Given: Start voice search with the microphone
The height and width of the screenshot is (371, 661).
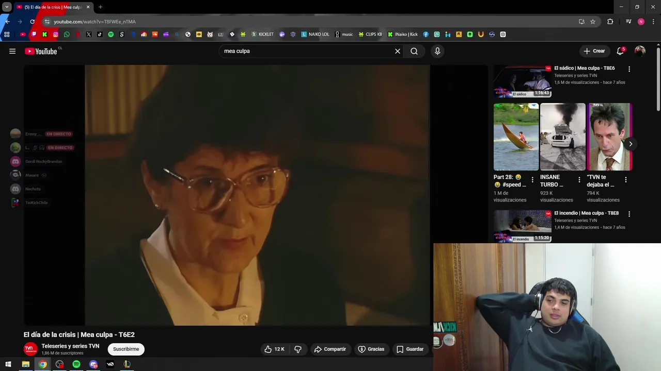Looking at the screenshot, I should 437,51.
